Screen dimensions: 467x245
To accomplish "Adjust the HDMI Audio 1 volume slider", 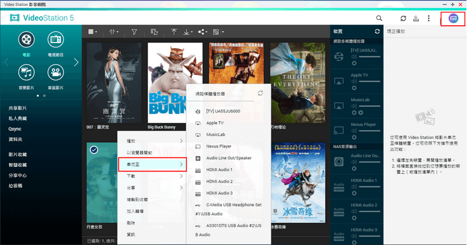I will tap(370, 187).
